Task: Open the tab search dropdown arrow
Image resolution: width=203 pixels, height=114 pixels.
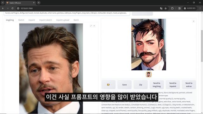Action: (3, 3)
